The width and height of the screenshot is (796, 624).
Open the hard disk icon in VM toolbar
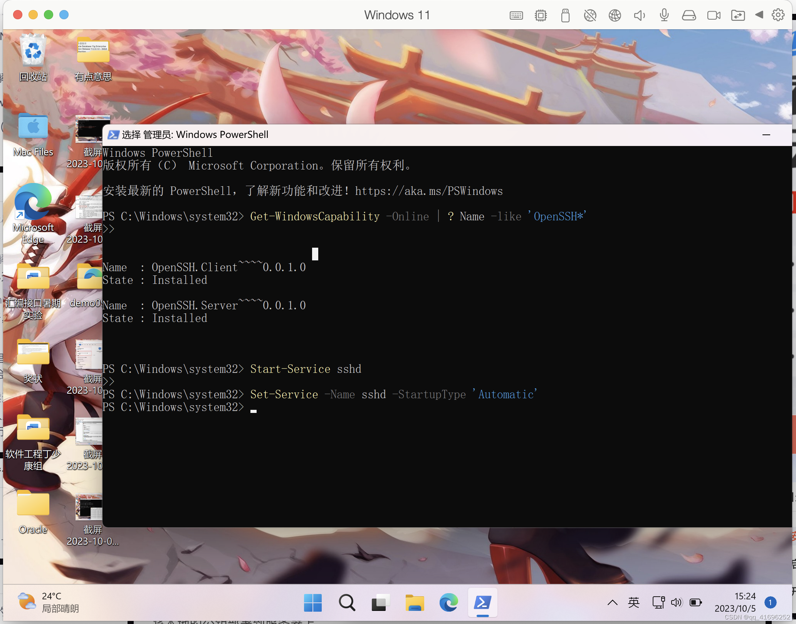pos(689,15)
